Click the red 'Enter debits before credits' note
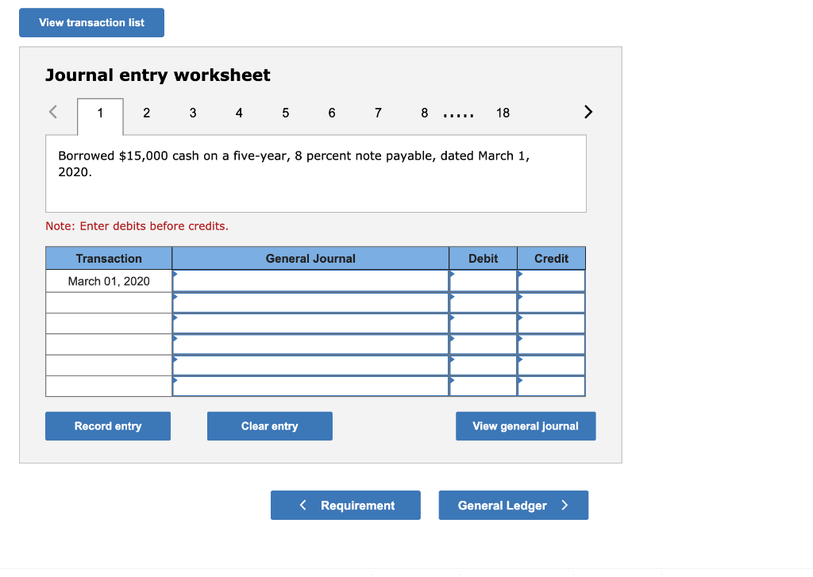 [x=137, y=226]
